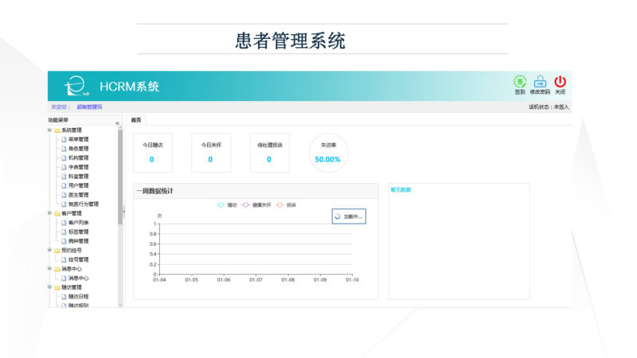Click the 暂无数据 text in right panel
The height and width of the screenshot is (358, 637).
click(401, 189)
